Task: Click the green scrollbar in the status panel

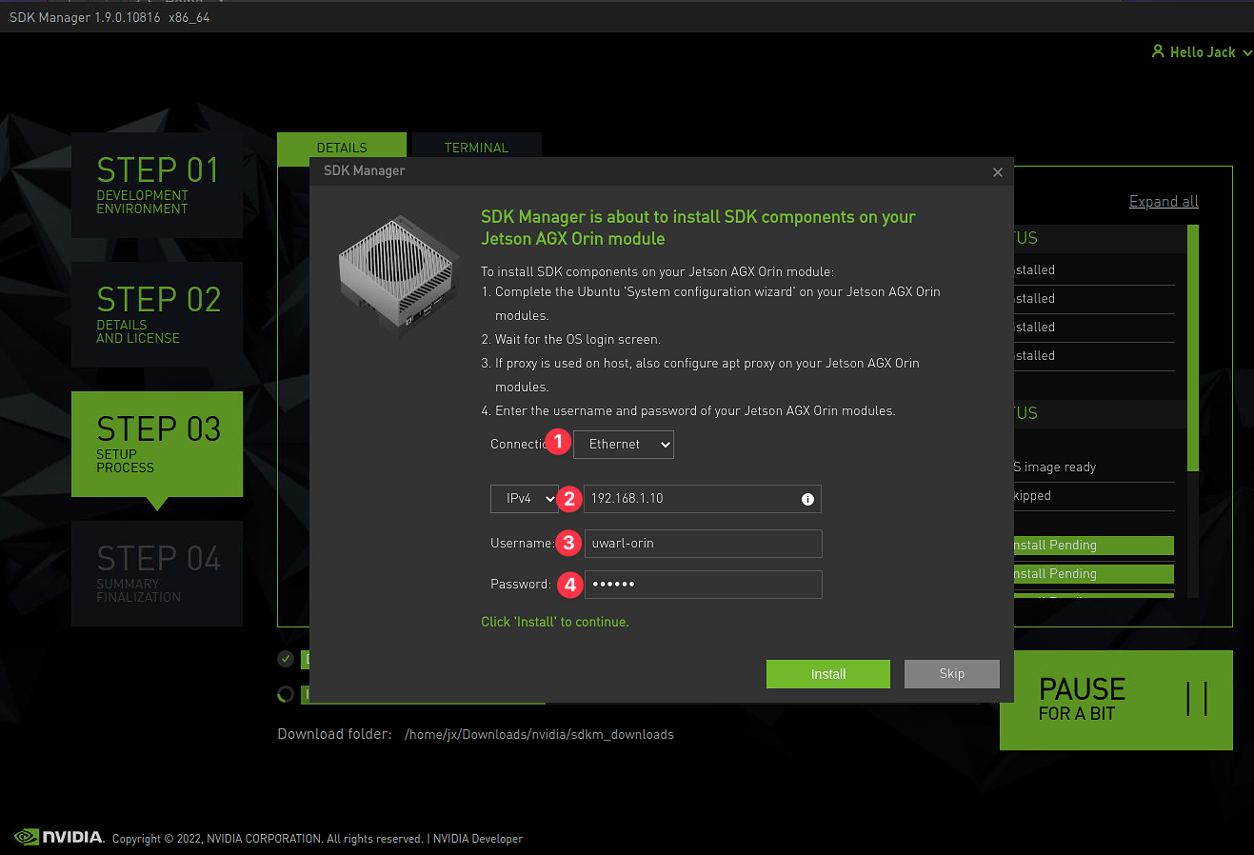Action: [x=1193, y=348]
